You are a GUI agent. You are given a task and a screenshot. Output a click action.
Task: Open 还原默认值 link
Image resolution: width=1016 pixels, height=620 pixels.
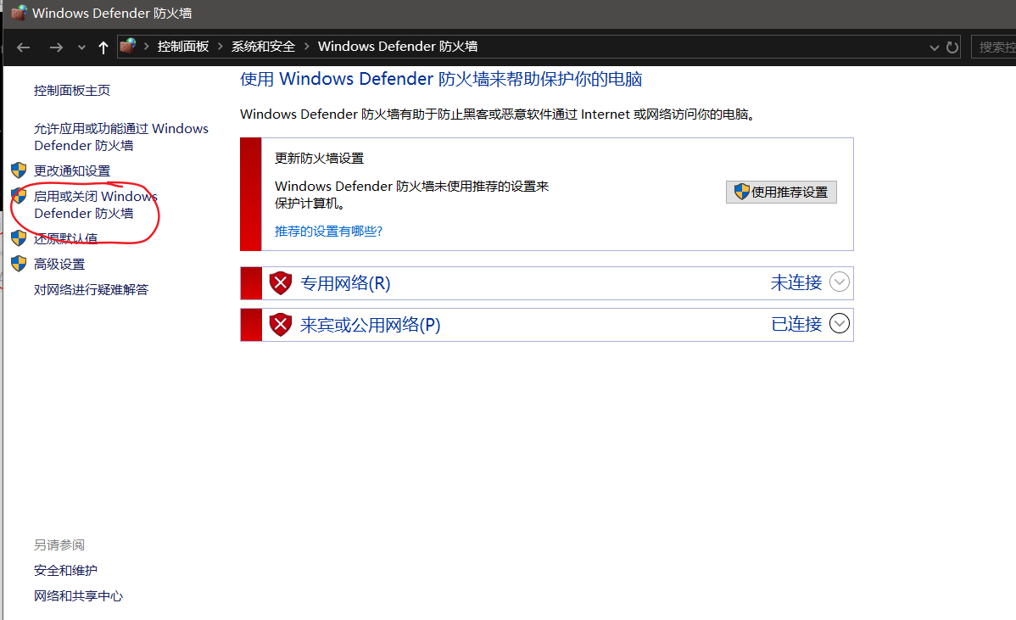(x=65, y=238)
